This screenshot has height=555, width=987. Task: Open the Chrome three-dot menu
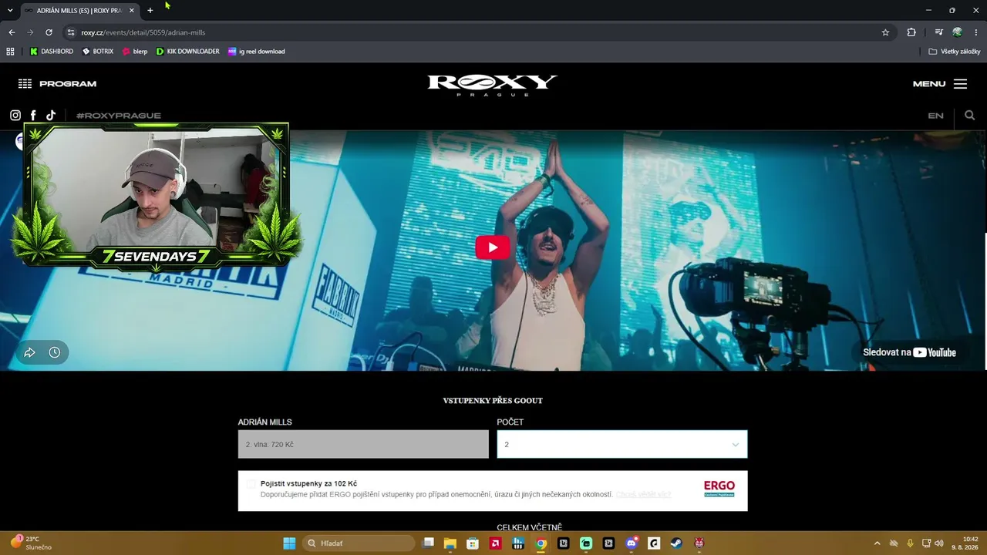click(x=975, y=32)
